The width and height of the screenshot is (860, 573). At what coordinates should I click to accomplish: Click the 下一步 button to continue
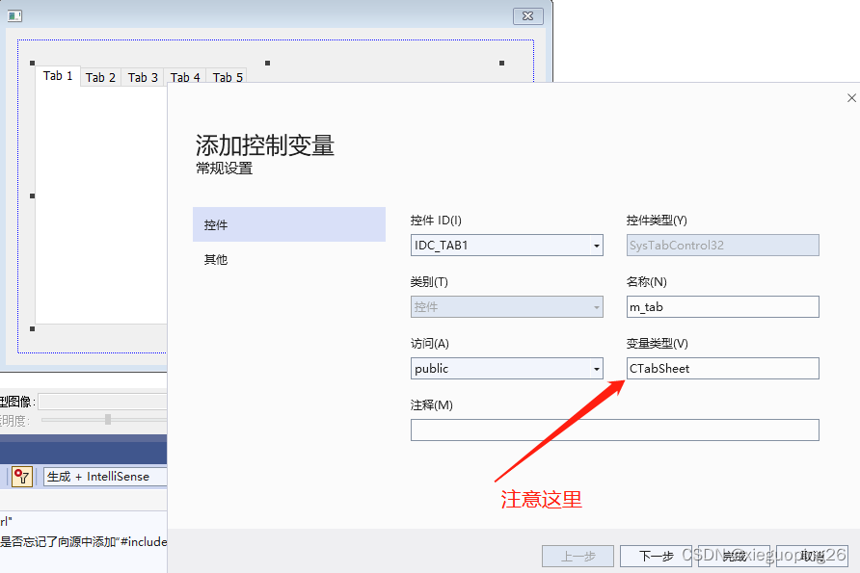click(x=656, y=556)
